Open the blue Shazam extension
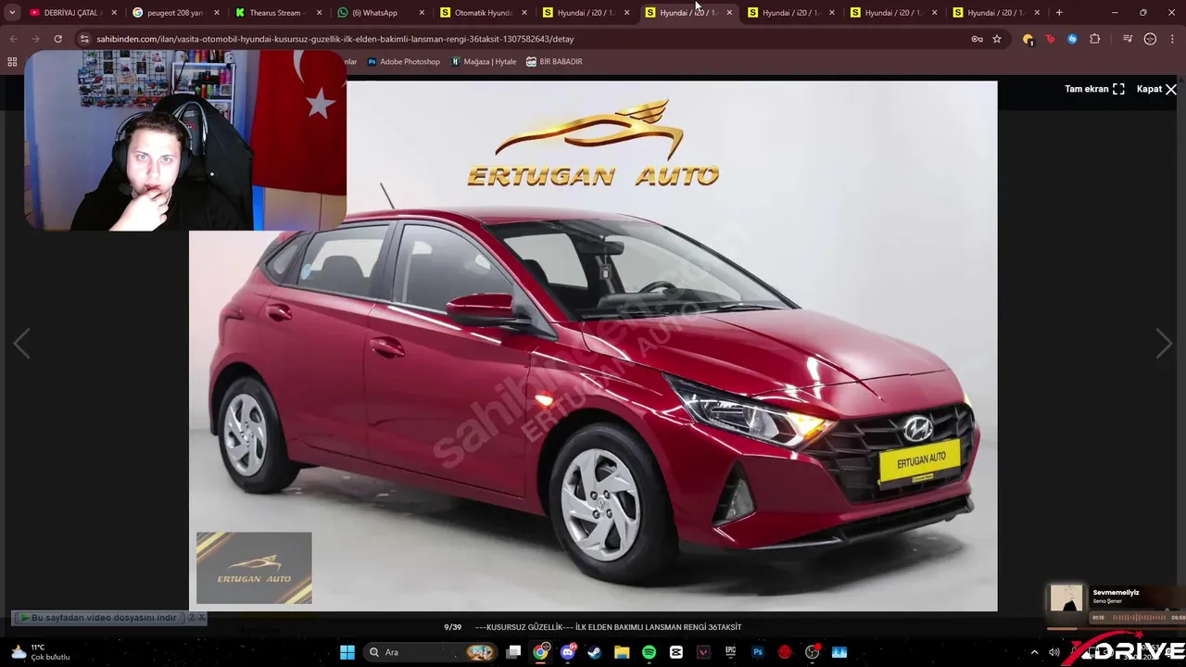The width and height of the screenshot is (1186, 667). (1072, 39)
